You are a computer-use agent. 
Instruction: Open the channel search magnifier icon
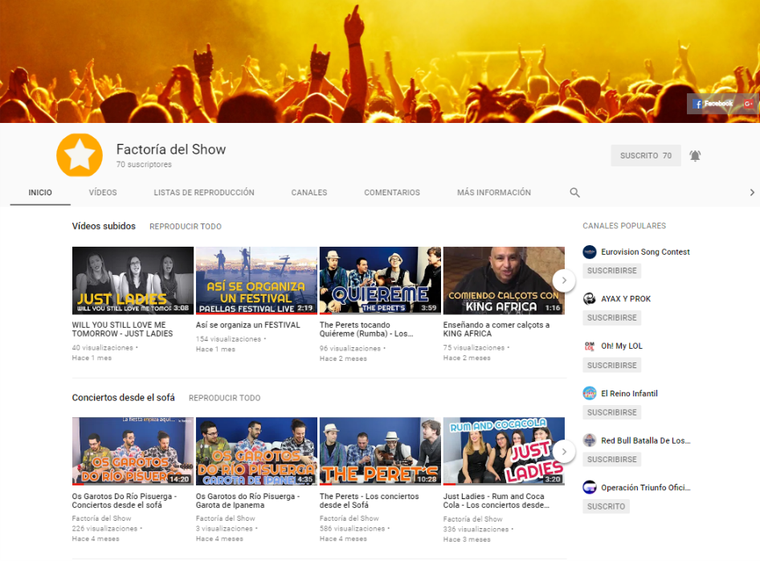coord(575,193)
